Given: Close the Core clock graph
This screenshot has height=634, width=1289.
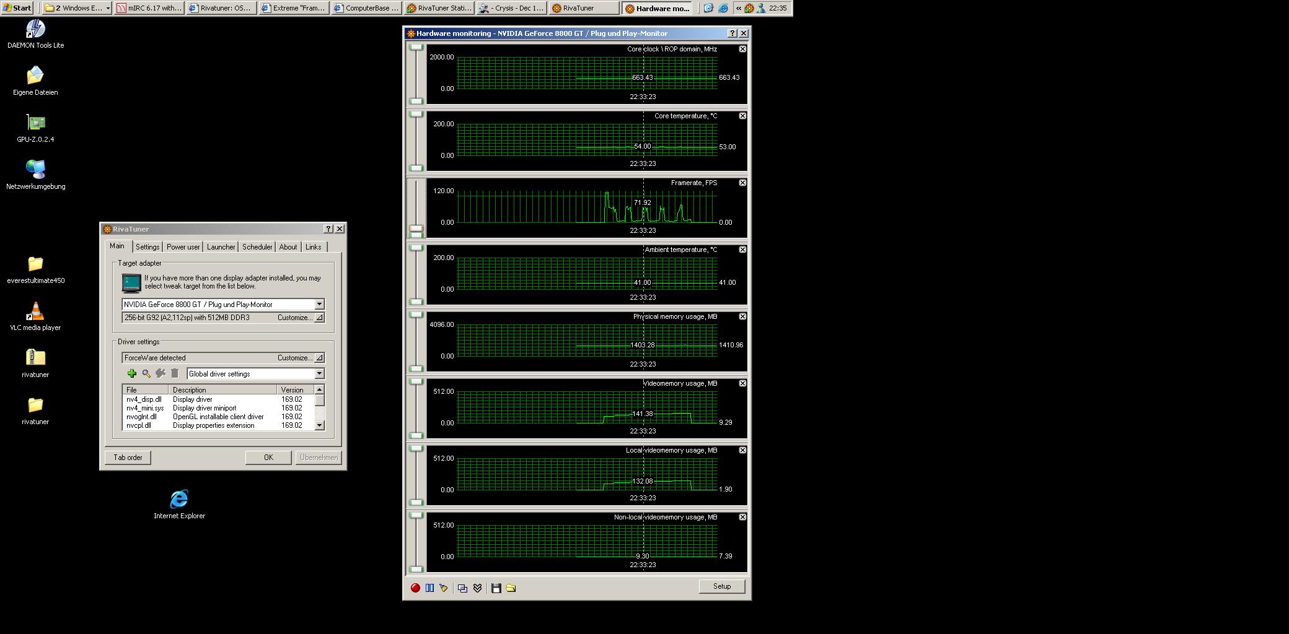Looking at the screenshot, I should [742, 49].
